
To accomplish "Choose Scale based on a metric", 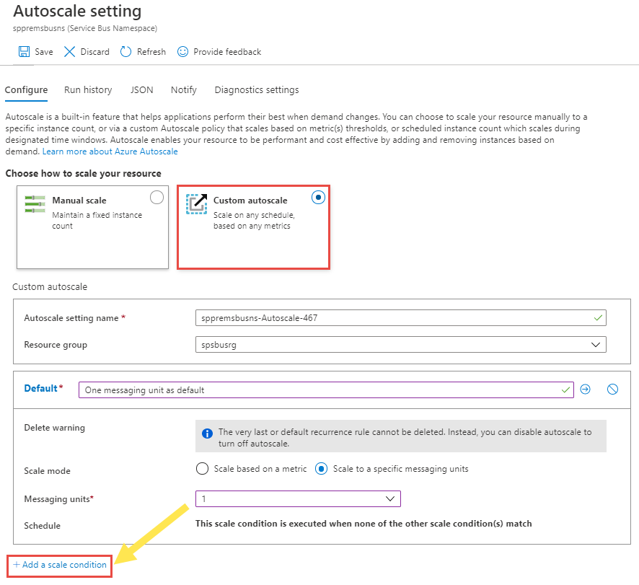I will [x=202, y=468].
